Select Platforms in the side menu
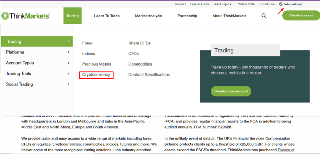Screen dimensions: 320x154 tap(15, 52)
